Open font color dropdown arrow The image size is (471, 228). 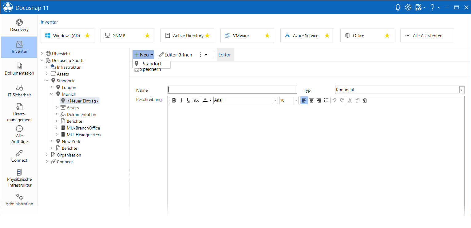coord(211,100)
